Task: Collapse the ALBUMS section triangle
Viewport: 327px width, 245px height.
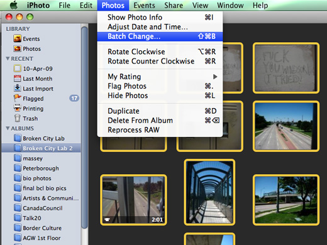Action: (x=8, y=128)
